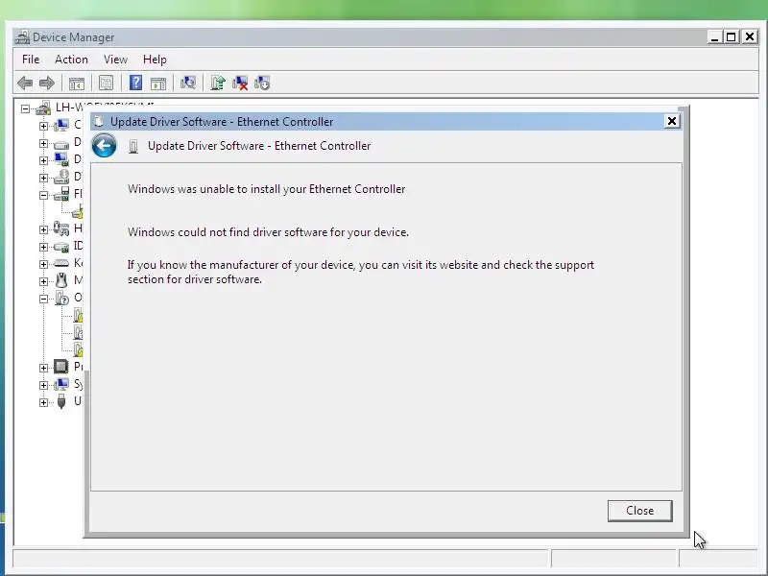
Task: Close Update Driver Software dialog with X
Action: coord(672,121)
